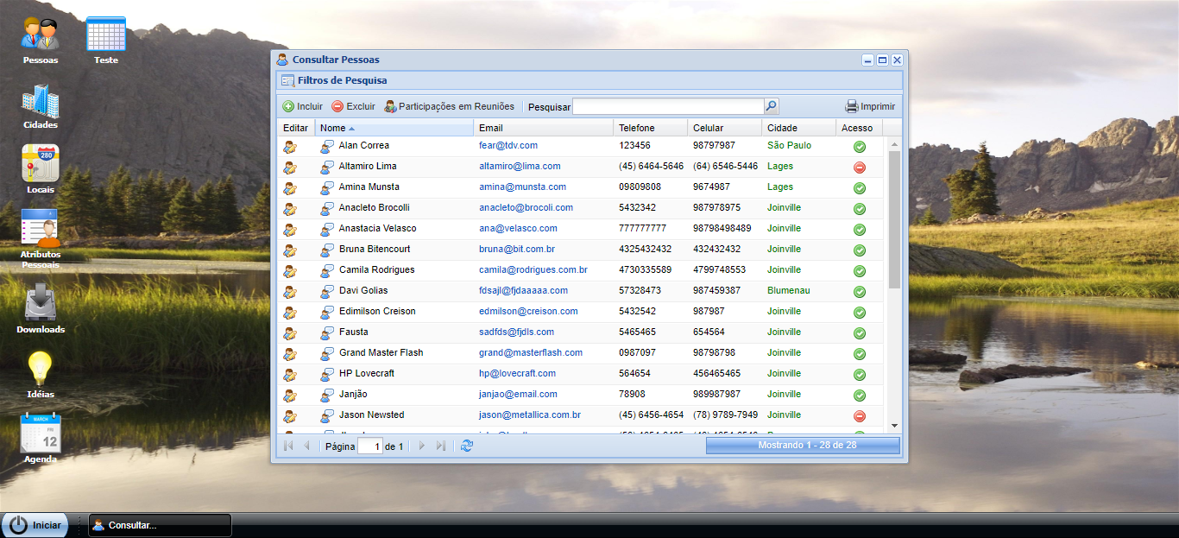
Task: Click the grid vertical scrollbar thumb
Action: click(x=894, y=219)
